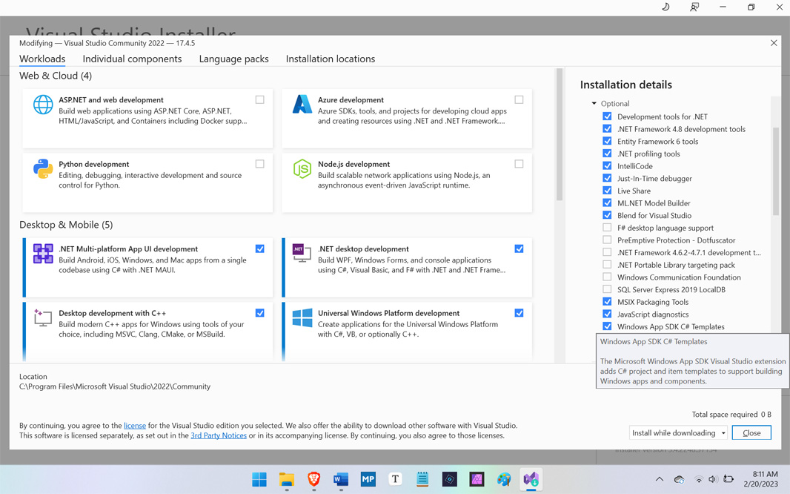Viewport: 790px width, 494px height.
Task: Check F# desktop language support option
Action: point(607,228)
